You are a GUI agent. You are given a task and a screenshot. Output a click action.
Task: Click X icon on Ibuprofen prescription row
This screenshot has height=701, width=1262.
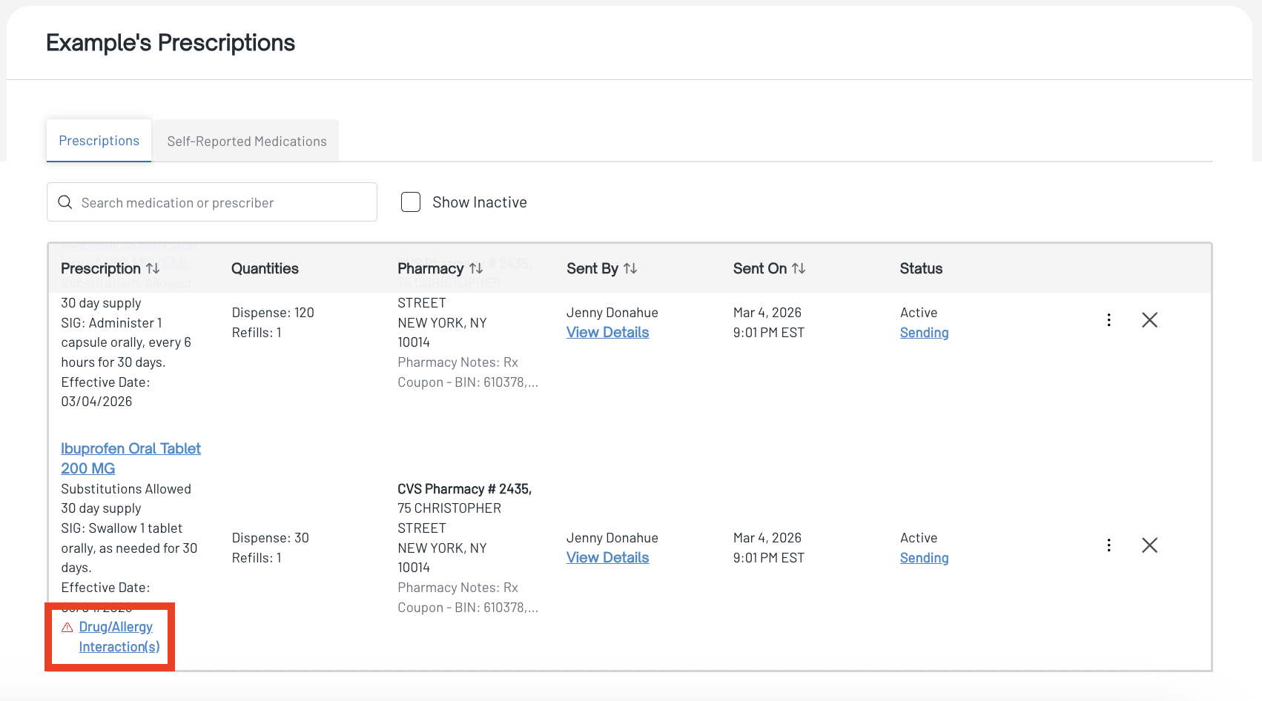click(1149, 545)
